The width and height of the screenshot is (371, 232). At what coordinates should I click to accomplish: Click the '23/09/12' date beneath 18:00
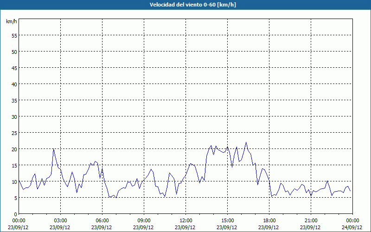pos(269,227)
